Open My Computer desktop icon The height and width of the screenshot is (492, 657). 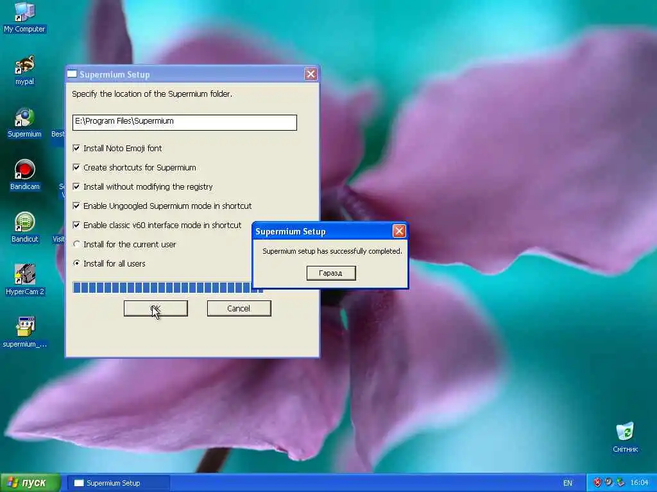[x=24, y=17]
